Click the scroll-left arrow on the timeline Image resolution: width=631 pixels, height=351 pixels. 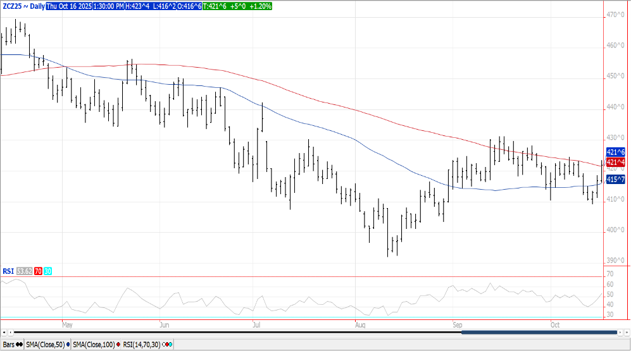click(x=10, y=331)
